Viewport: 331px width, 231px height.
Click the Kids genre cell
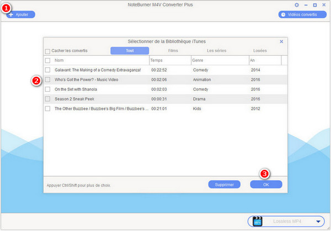197,108
